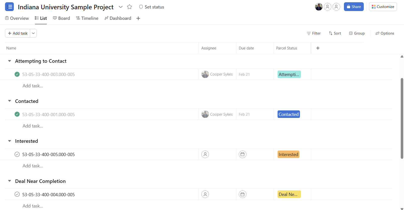Add a new field column with plus

[x=318, y=48]
